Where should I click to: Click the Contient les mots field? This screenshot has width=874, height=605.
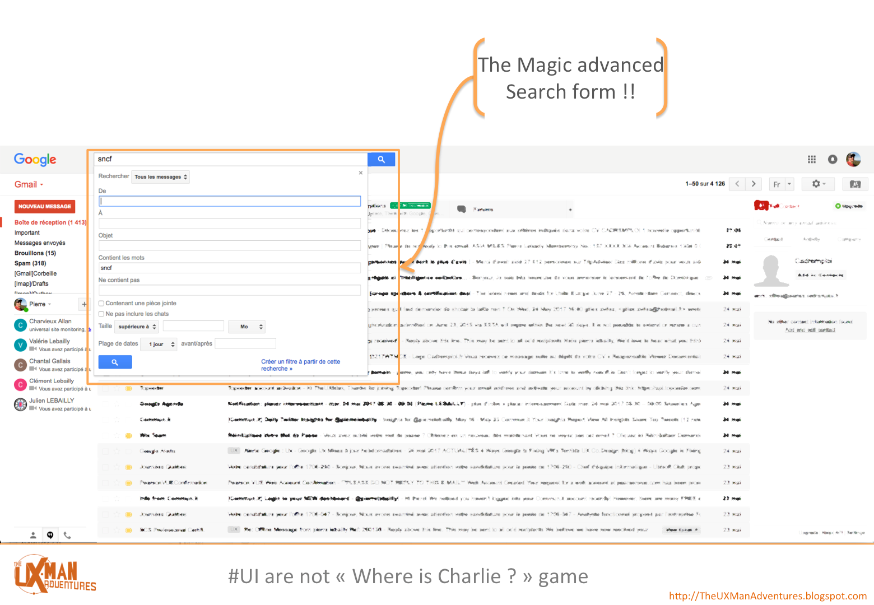coord(230,268)
